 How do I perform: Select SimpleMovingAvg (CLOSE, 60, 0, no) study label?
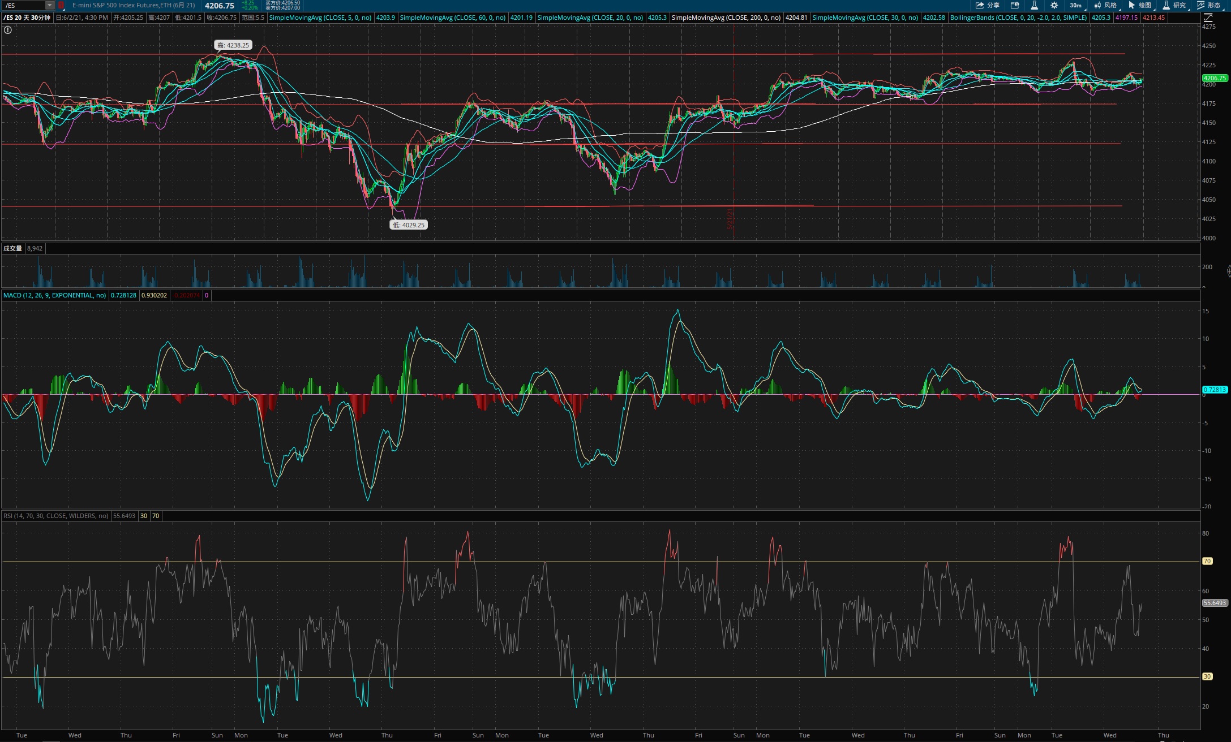click(x=453, y=18)
